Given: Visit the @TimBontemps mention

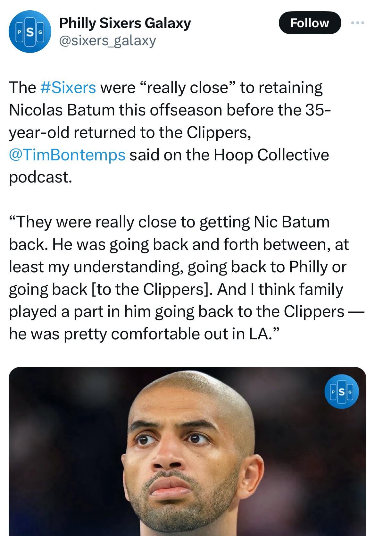Looking at the screenshot, I should click(x=67, y=155).
